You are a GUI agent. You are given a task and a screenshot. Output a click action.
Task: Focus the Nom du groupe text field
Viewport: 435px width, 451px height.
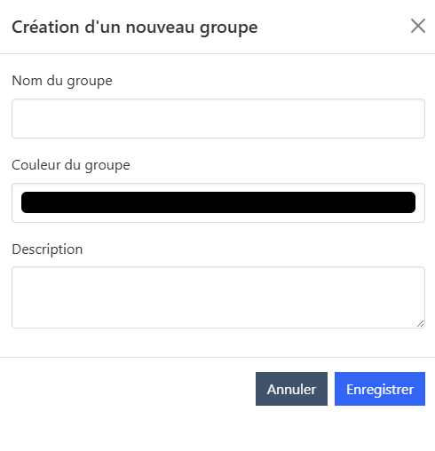click(218, 118)
